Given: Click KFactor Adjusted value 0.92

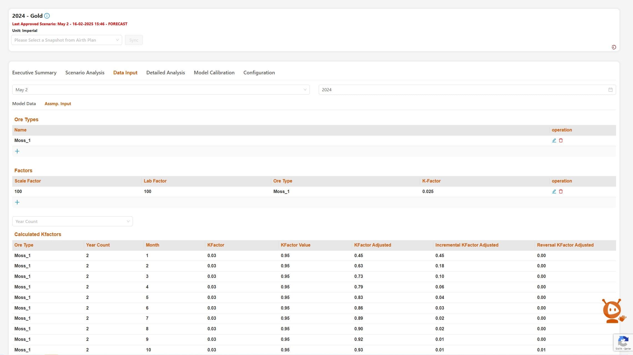Looking at the screenshot, I should tap(358, 339).
